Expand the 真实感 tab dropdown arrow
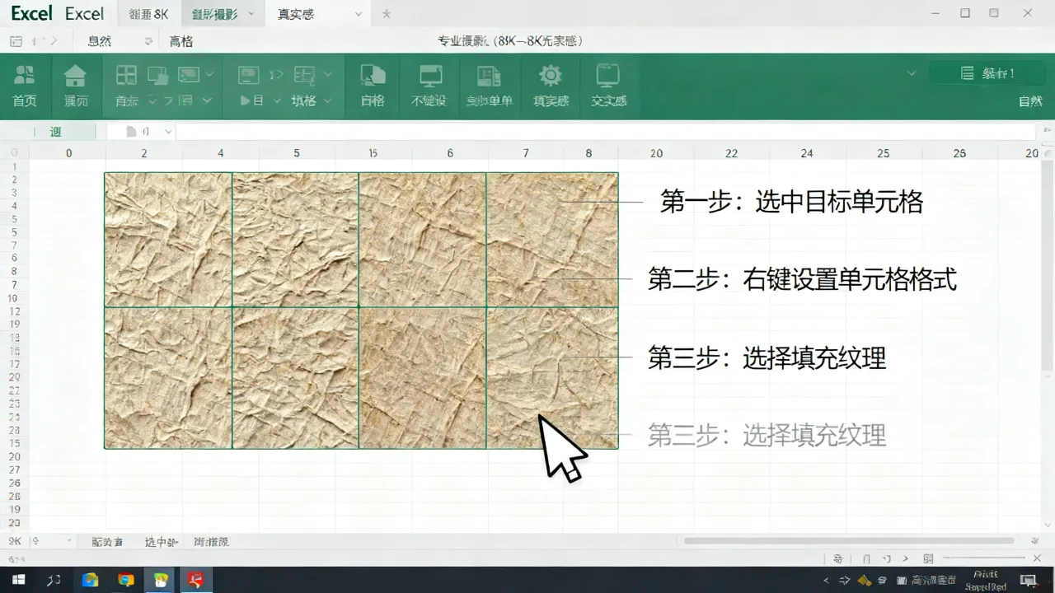Image resolution: width=1055 pixels, height=593 pixels. point(358,14)
